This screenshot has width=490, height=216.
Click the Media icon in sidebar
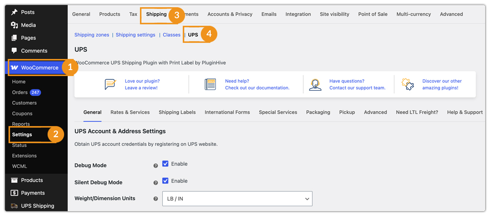tap(14, 25)
